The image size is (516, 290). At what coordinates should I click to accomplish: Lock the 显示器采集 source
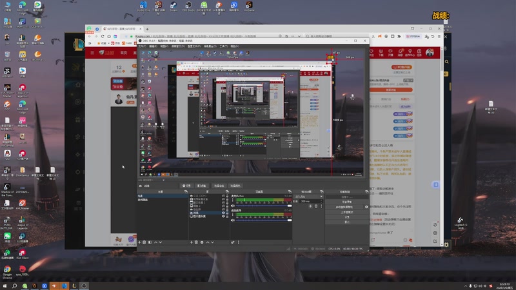(227, 217)
